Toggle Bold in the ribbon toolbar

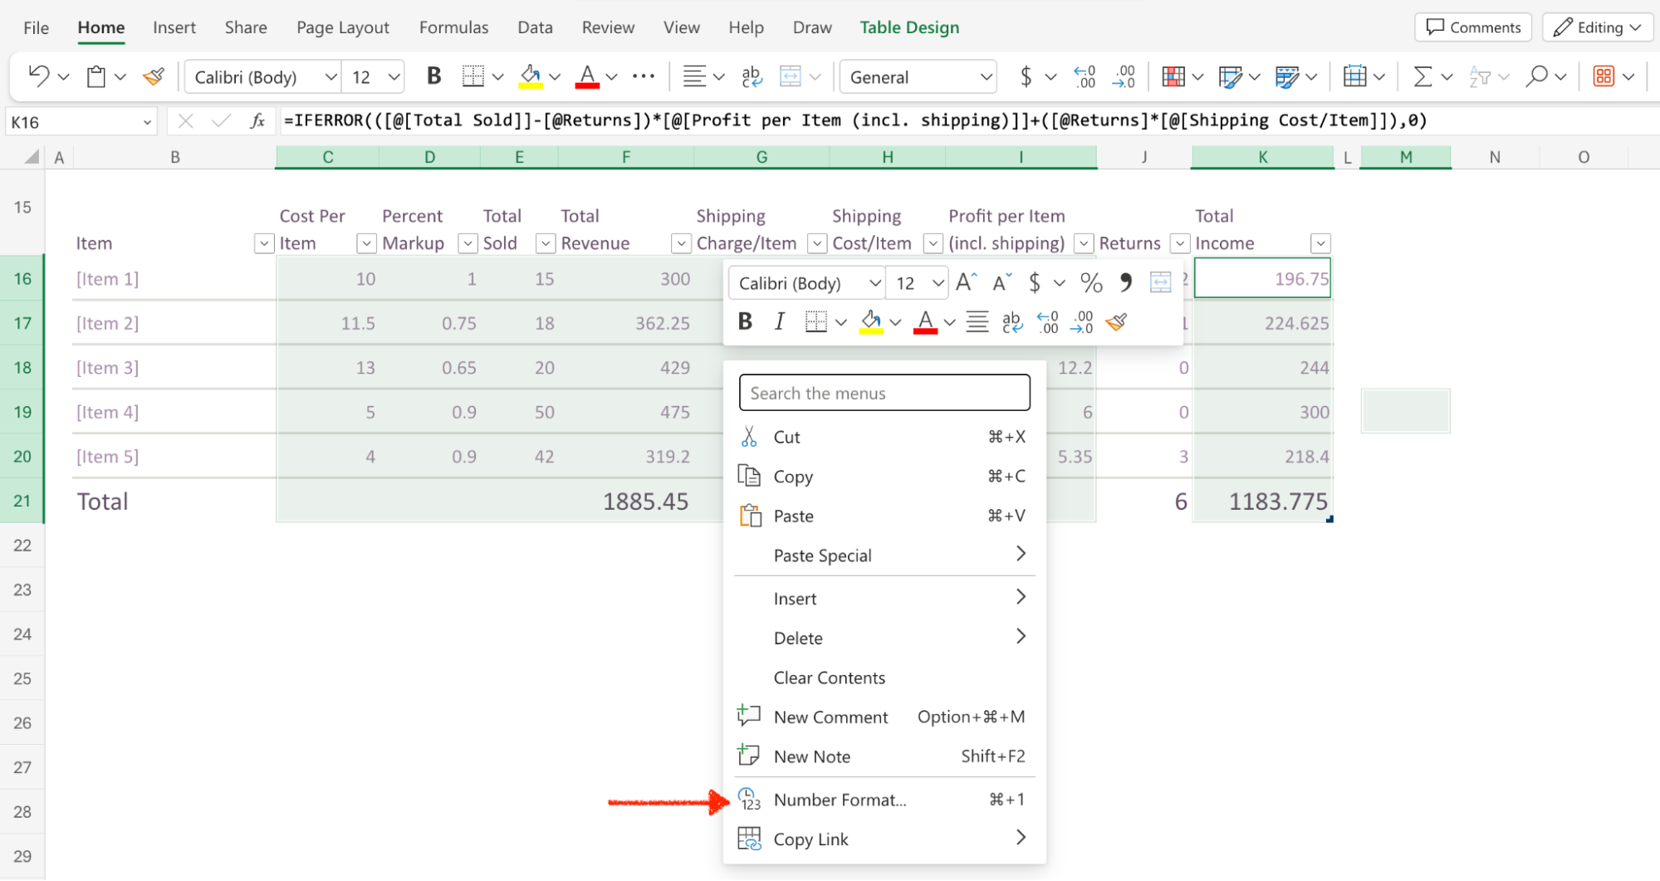(x=433, y=77)
